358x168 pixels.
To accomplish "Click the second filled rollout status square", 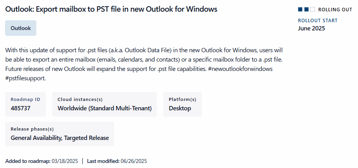I will click(306, 9).
